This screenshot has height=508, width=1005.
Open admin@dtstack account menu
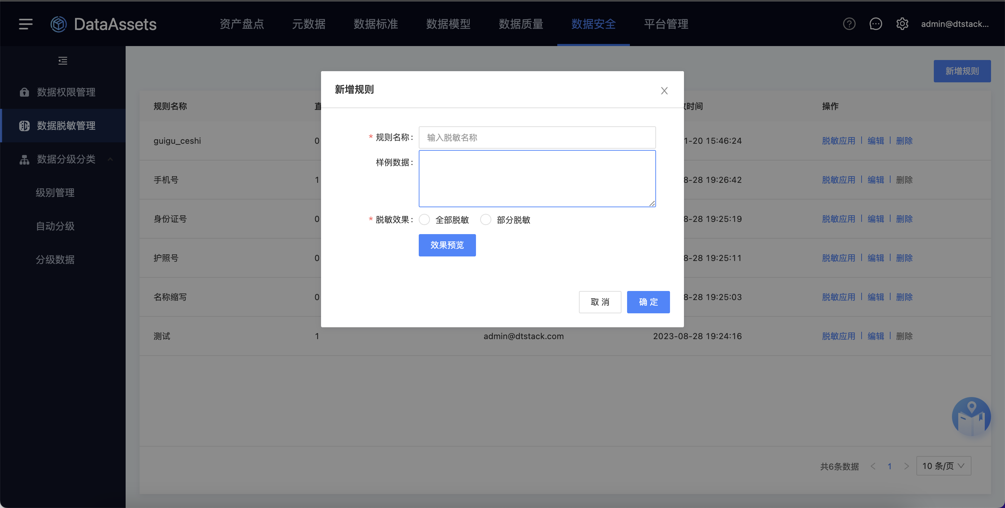click(955, 24)
